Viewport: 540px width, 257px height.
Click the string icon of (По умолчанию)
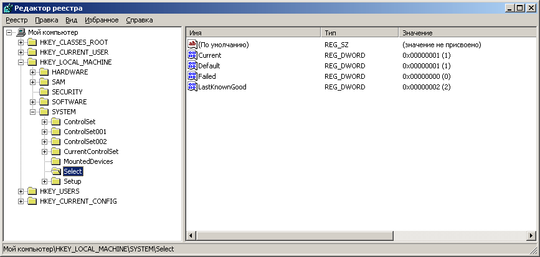(192, 44)
